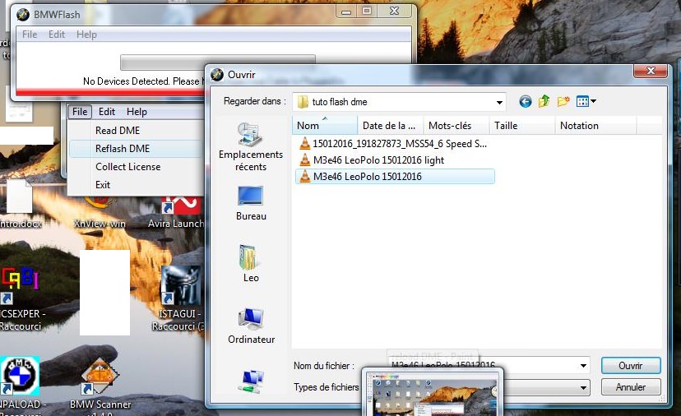The width and height of the screenshot is (681, 416).
Task: Go to Bureau in sidebar
Action: (251, 203)
